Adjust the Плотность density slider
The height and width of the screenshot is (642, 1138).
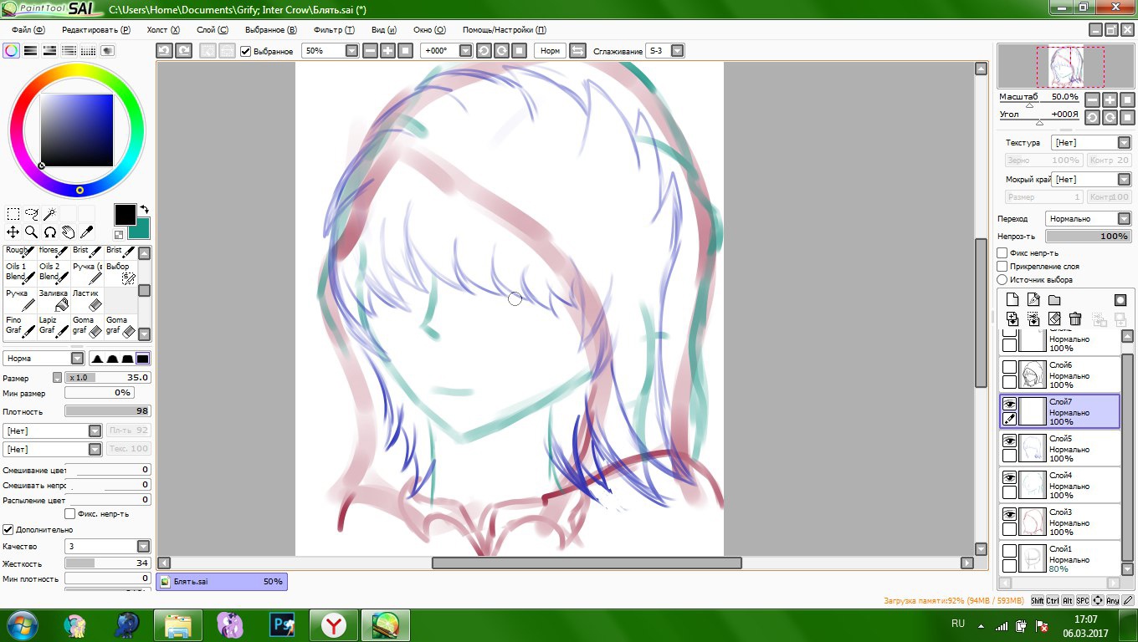click(x=108, y=411)
